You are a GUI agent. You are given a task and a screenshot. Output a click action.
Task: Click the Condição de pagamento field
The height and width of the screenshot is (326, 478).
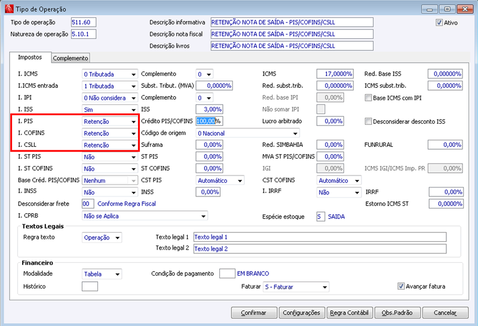click(227, 273)
